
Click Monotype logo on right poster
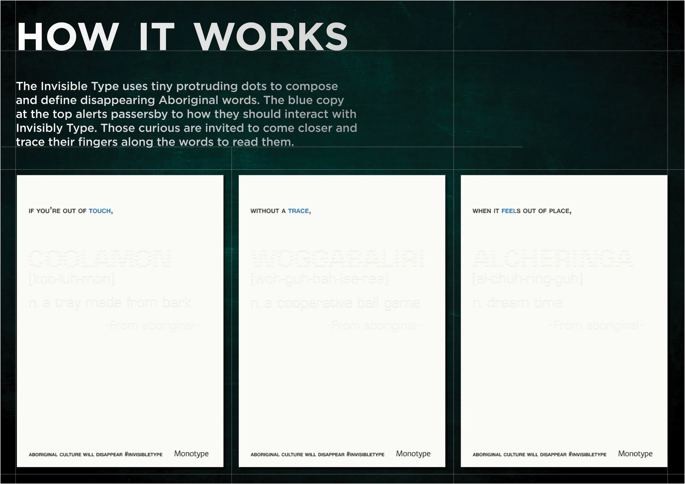click(x=635, y=454)
